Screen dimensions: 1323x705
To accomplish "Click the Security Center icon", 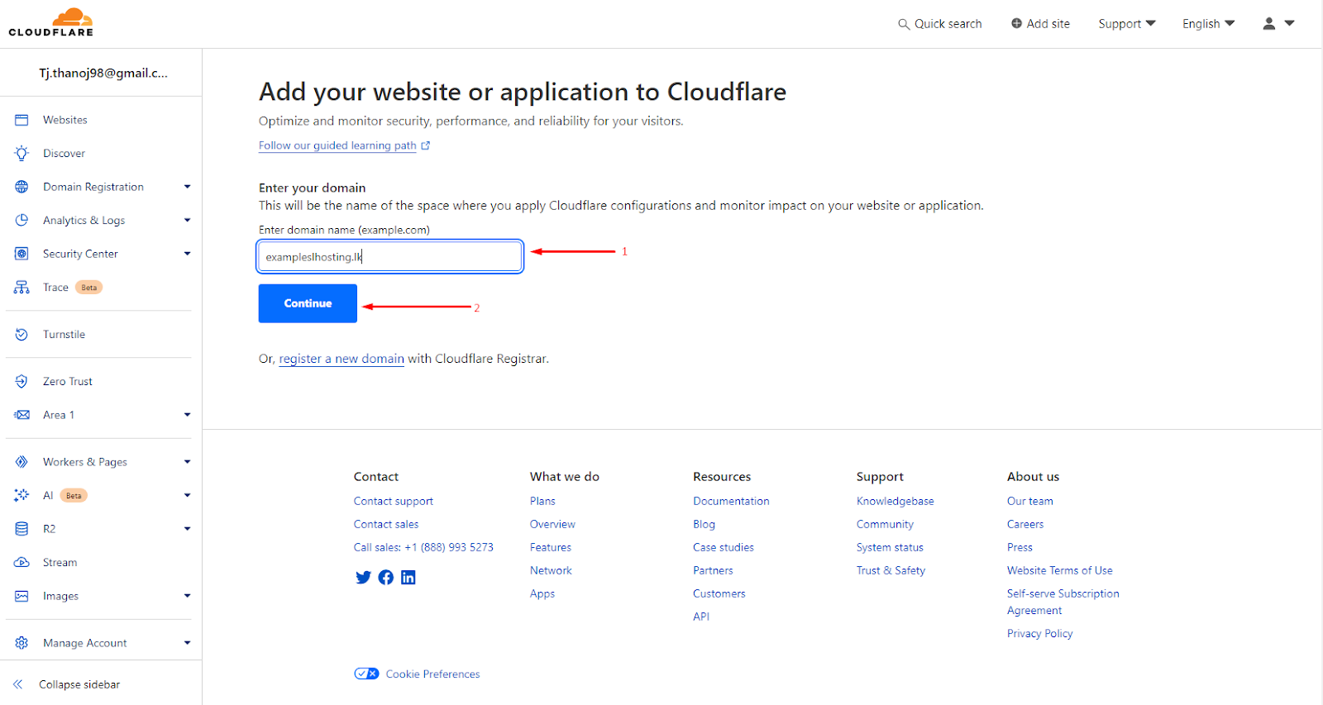I will [x=21, y=254].
